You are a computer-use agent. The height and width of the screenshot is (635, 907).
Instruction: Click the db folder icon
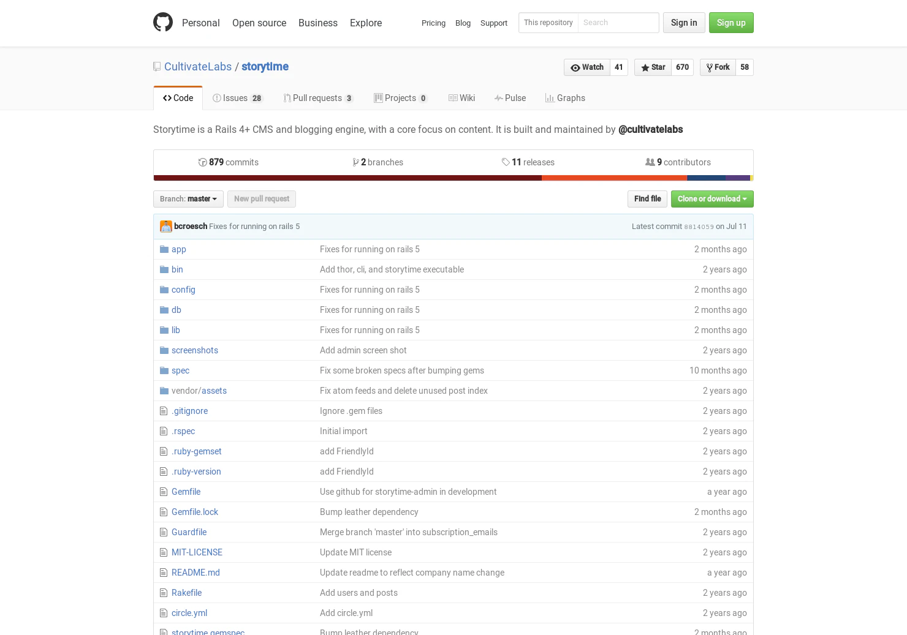tap(164, 310)
